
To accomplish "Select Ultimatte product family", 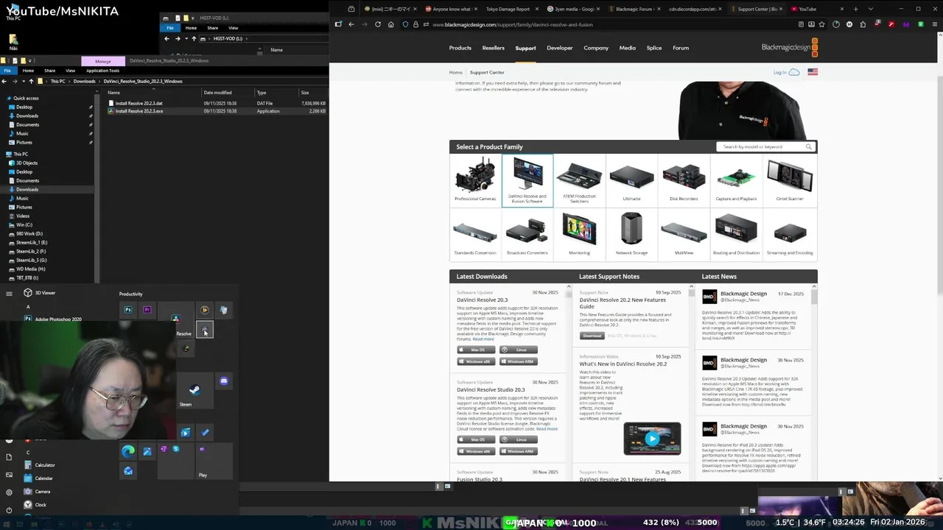I will pos(631,180).
